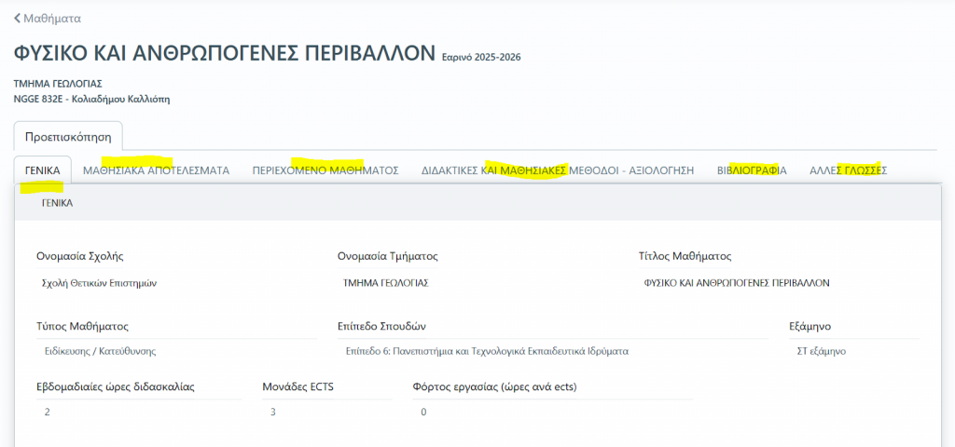Click the back chevron icon beside Μαθήματα
Screen dimensions: 955x447
point(18,19)
